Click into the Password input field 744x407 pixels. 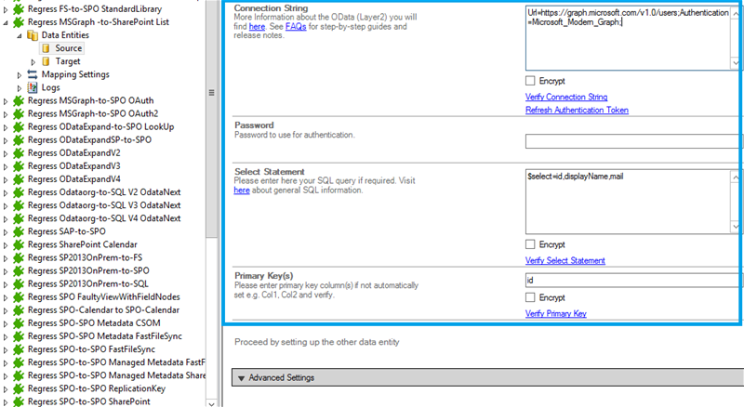tap(632, 141)
